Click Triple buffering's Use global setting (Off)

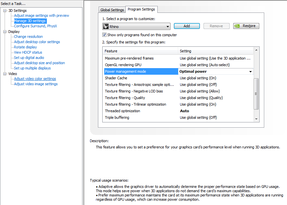[x=198, y=117]
